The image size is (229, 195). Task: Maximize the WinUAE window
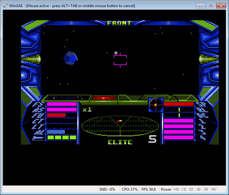[x=211, y=6]
